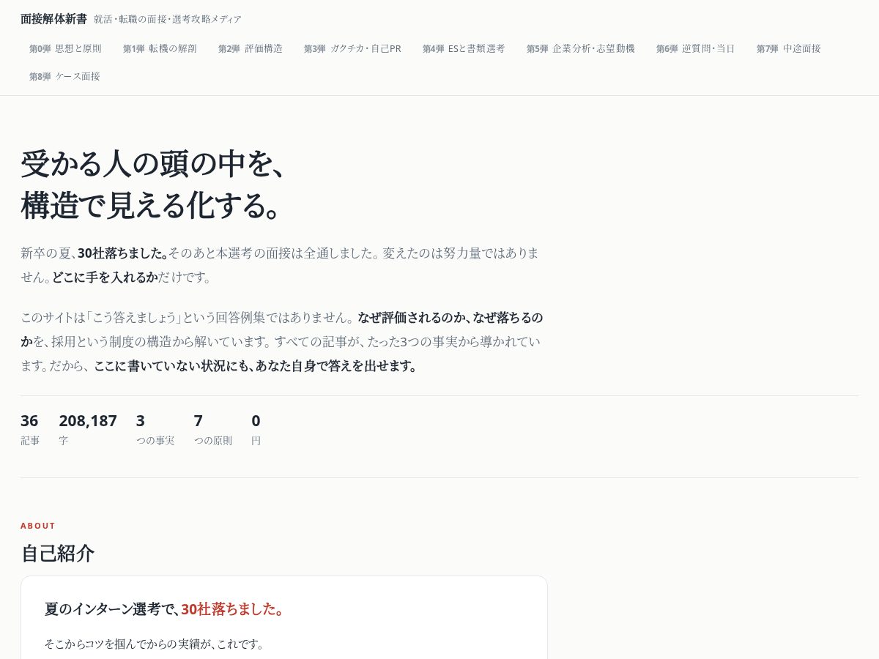Go to 第2弾 評価構造 section
879x659 pixels.
pyautogui.click(x=251, y=48)
